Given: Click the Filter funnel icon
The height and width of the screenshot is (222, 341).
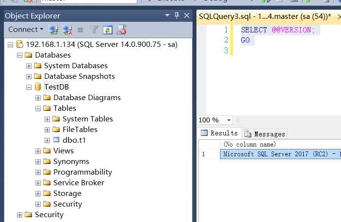Looking at the screenshot, I should click(x=94, y=30).
